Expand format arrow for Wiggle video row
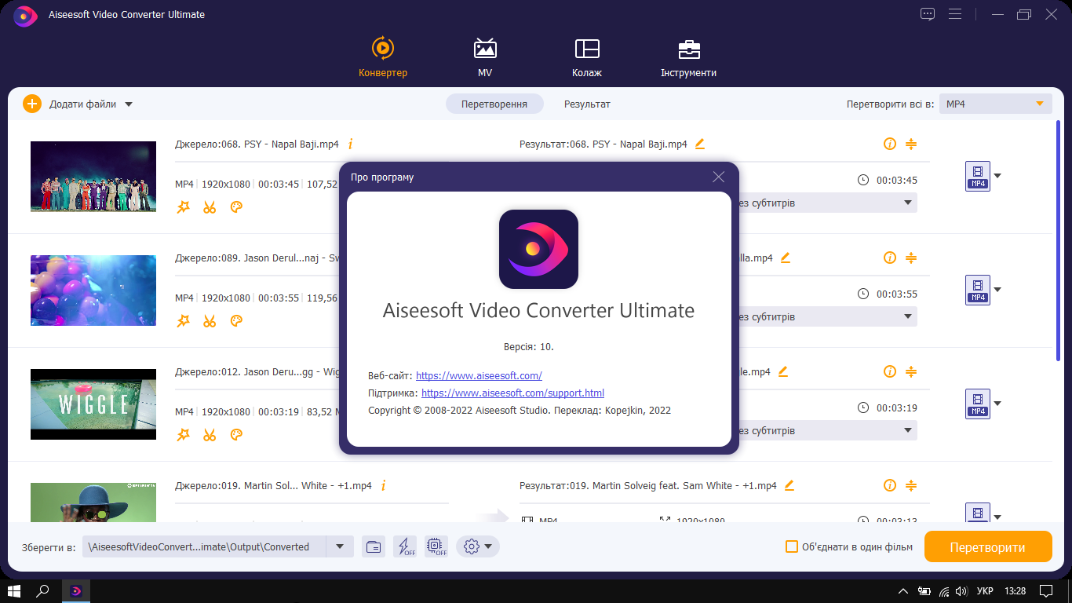This screenshot has height=603, width=1072. (x=997, y=404)
